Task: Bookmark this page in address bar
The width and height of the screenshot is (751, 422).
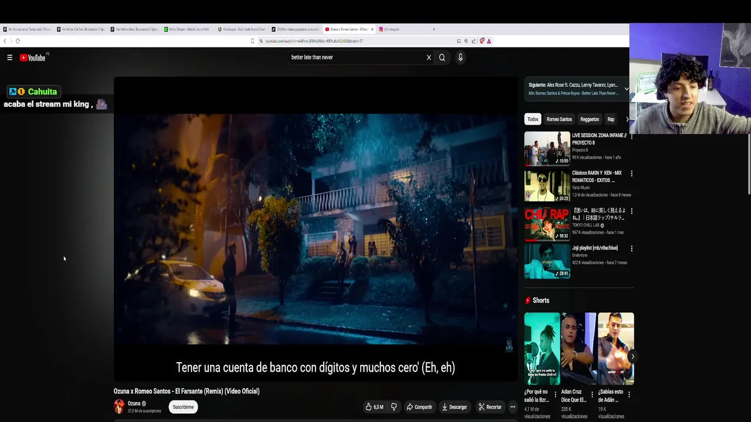Action: pos(252,41)
